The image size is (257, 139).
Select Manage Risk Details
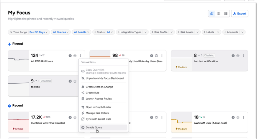tap(103, 113)
